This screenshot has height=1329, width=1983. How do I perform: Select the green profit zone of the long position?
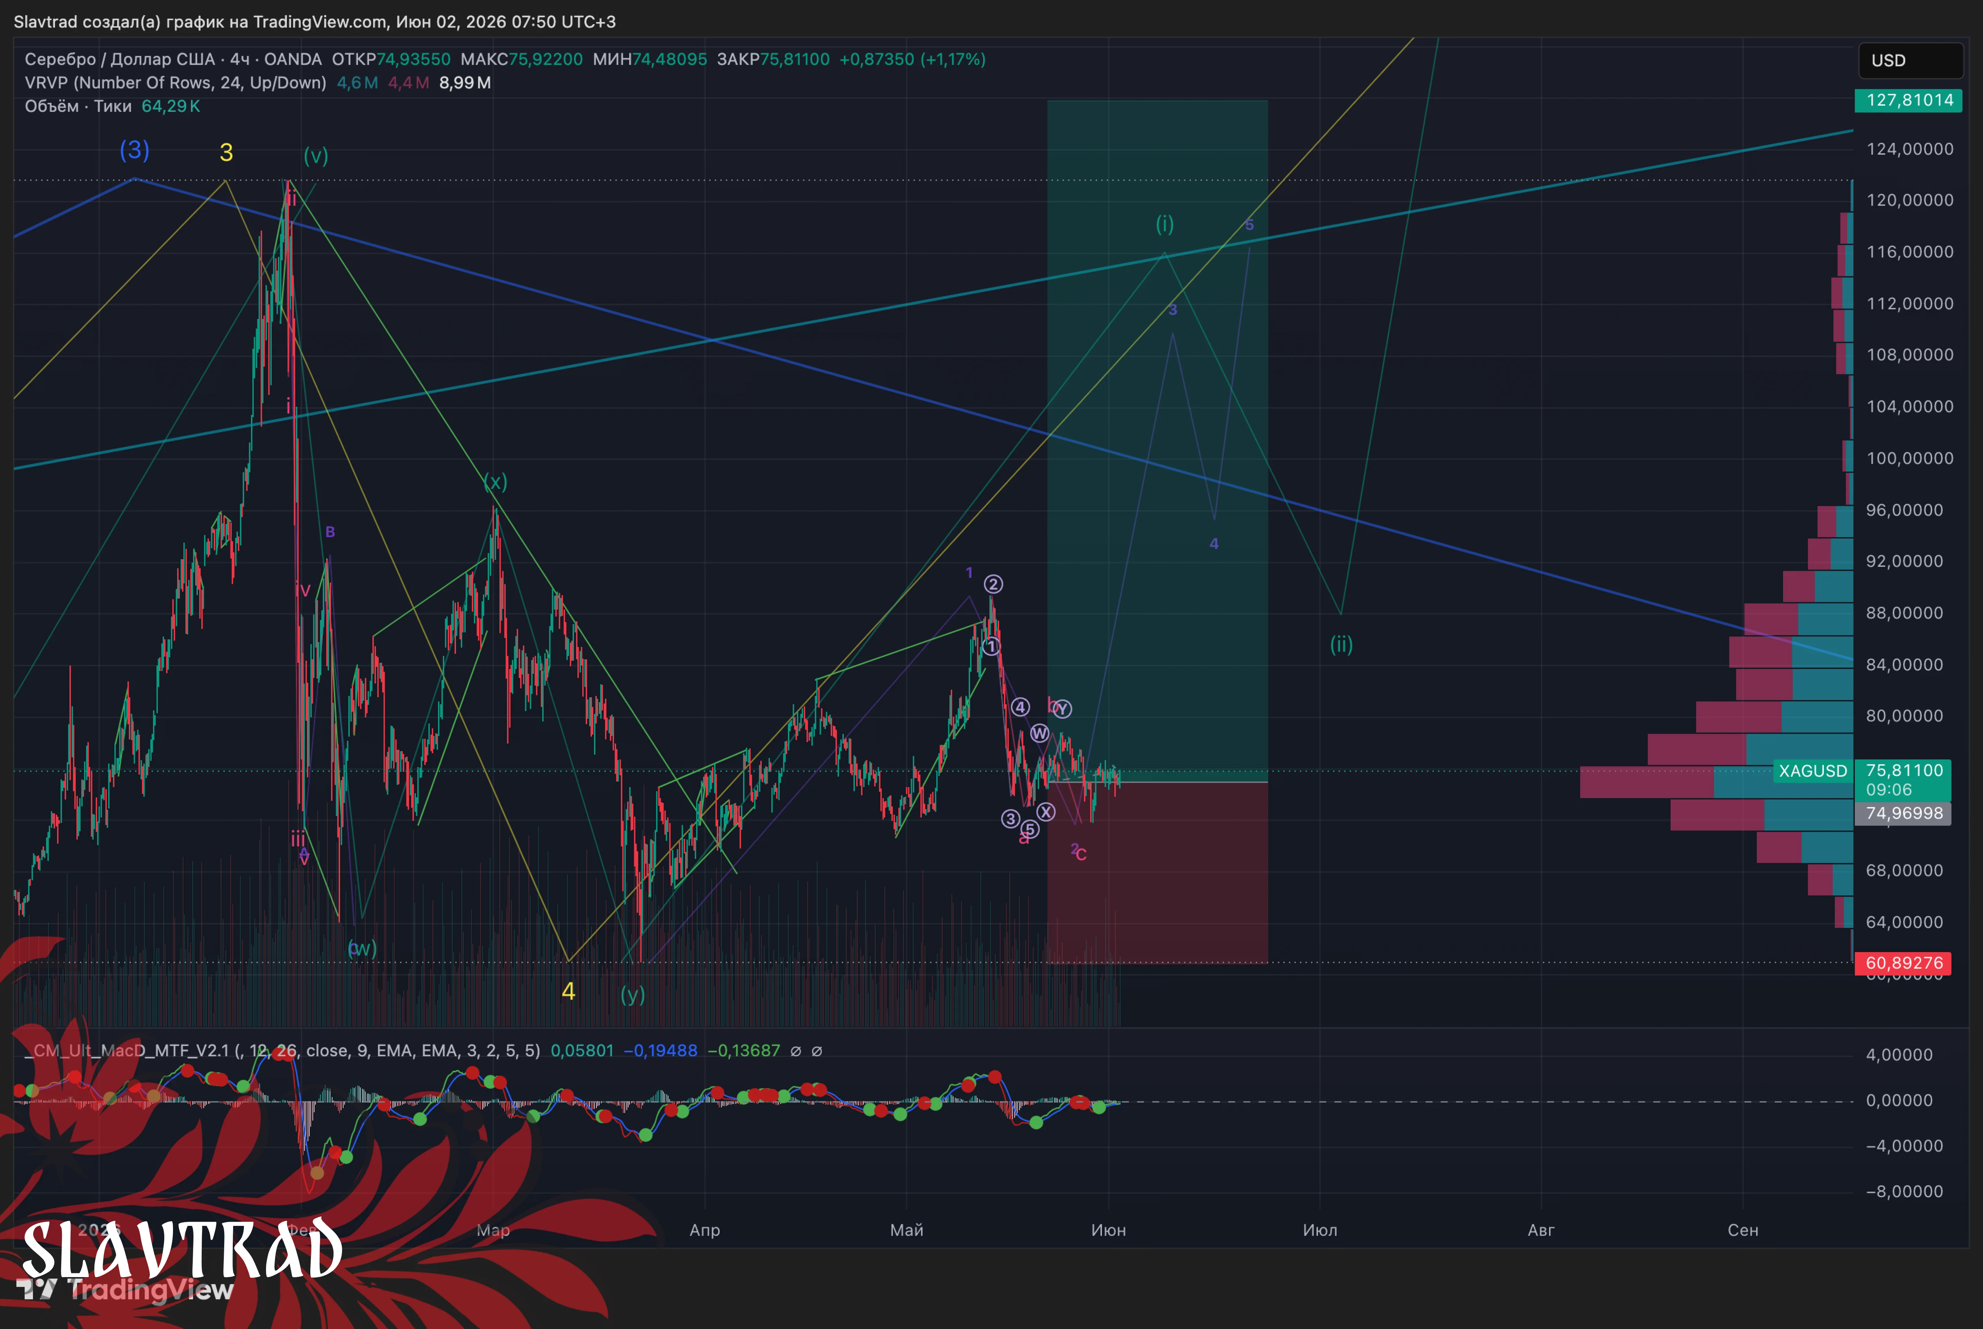(1157, 441)
